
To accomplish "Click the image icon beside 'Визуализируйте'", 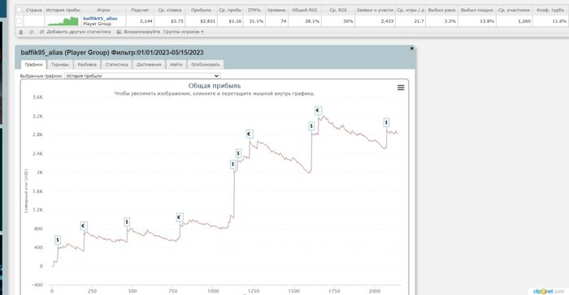I will 119,32.
